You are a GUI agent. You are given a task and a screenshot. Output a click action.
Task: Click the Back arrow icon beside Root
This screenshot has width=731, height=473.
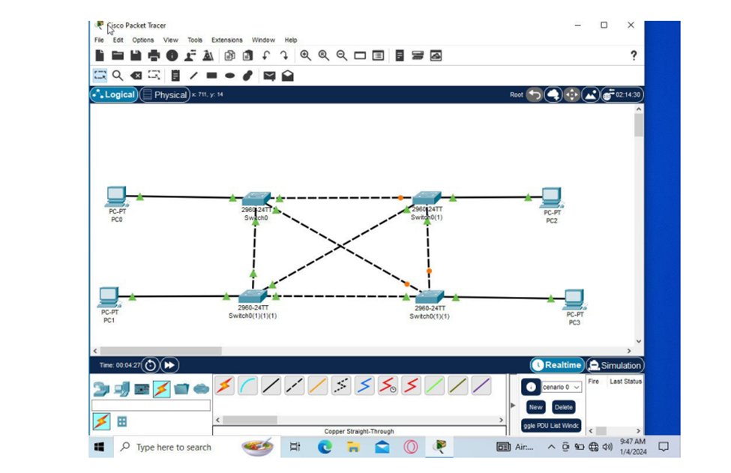pyautogui.click(x=535, y=95)
